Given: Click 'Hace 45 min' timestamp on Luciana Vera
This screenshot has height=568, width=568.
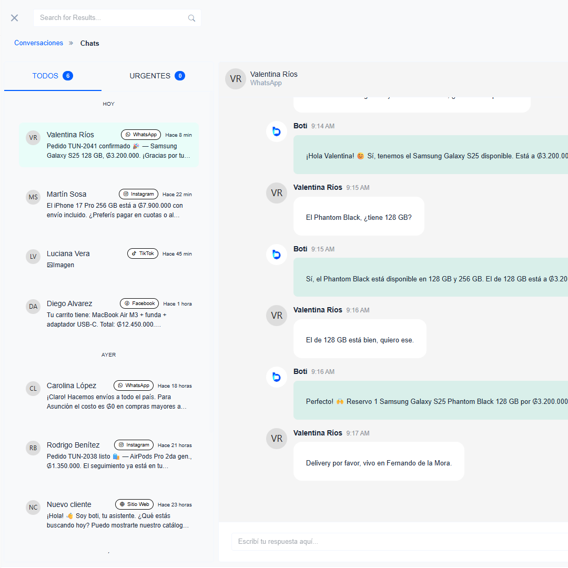Looking at the screenshot, I should pyautogui.click(x=177, y=253).
